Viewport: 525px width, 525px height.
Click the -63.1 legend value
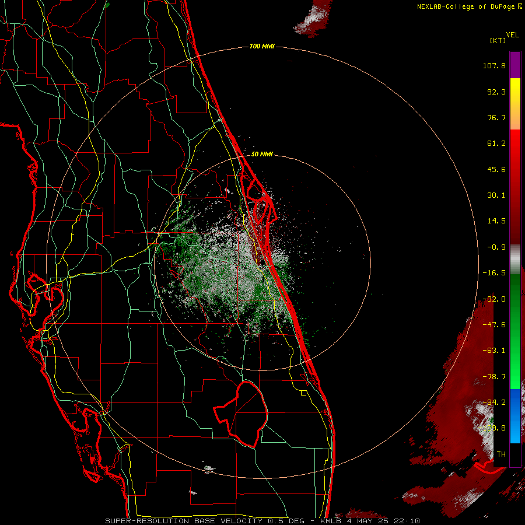point(494,351)
